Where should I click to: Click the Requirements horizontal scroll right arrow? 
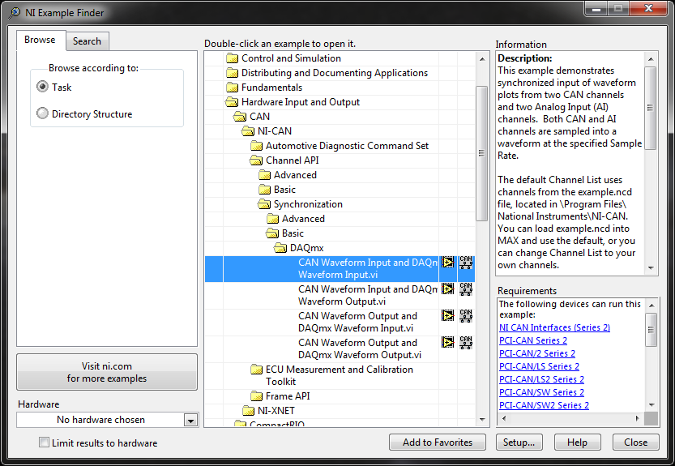tap(638, 418)
